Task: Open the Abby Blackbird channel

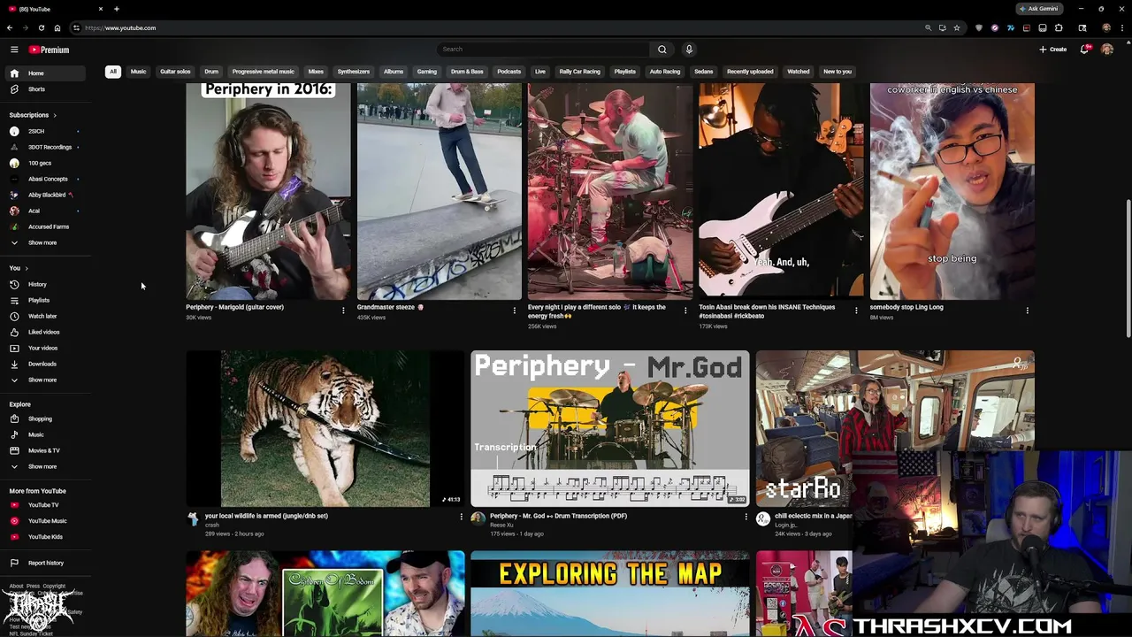Action: click(47, 195)
